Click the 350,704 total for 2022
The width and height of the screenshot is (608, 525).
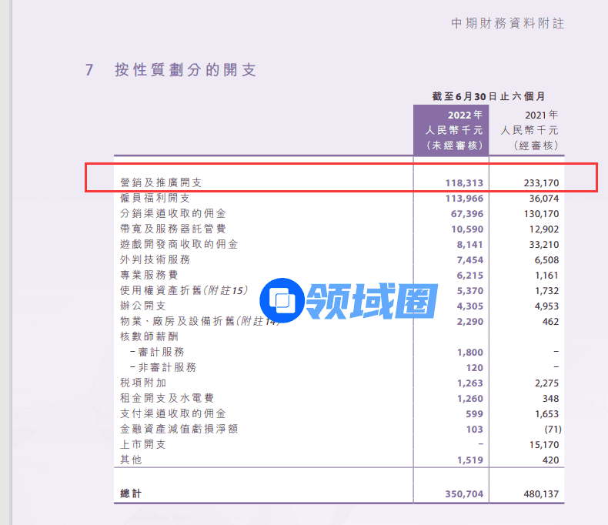464,493
